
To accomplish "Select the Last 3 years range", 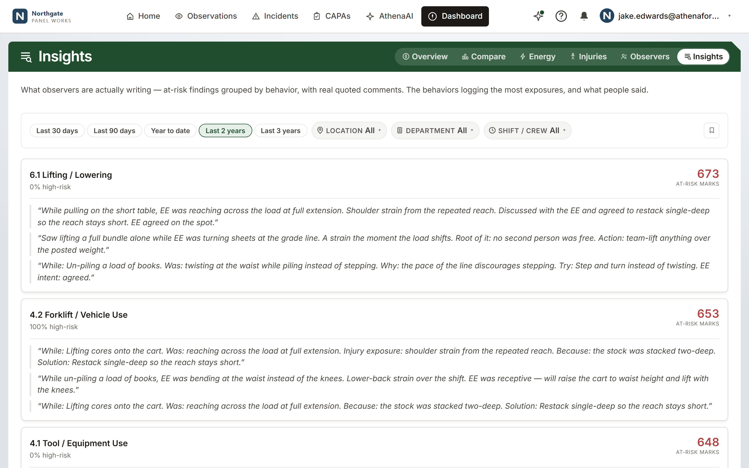I will pyautogui.click(x=280, y=131).
